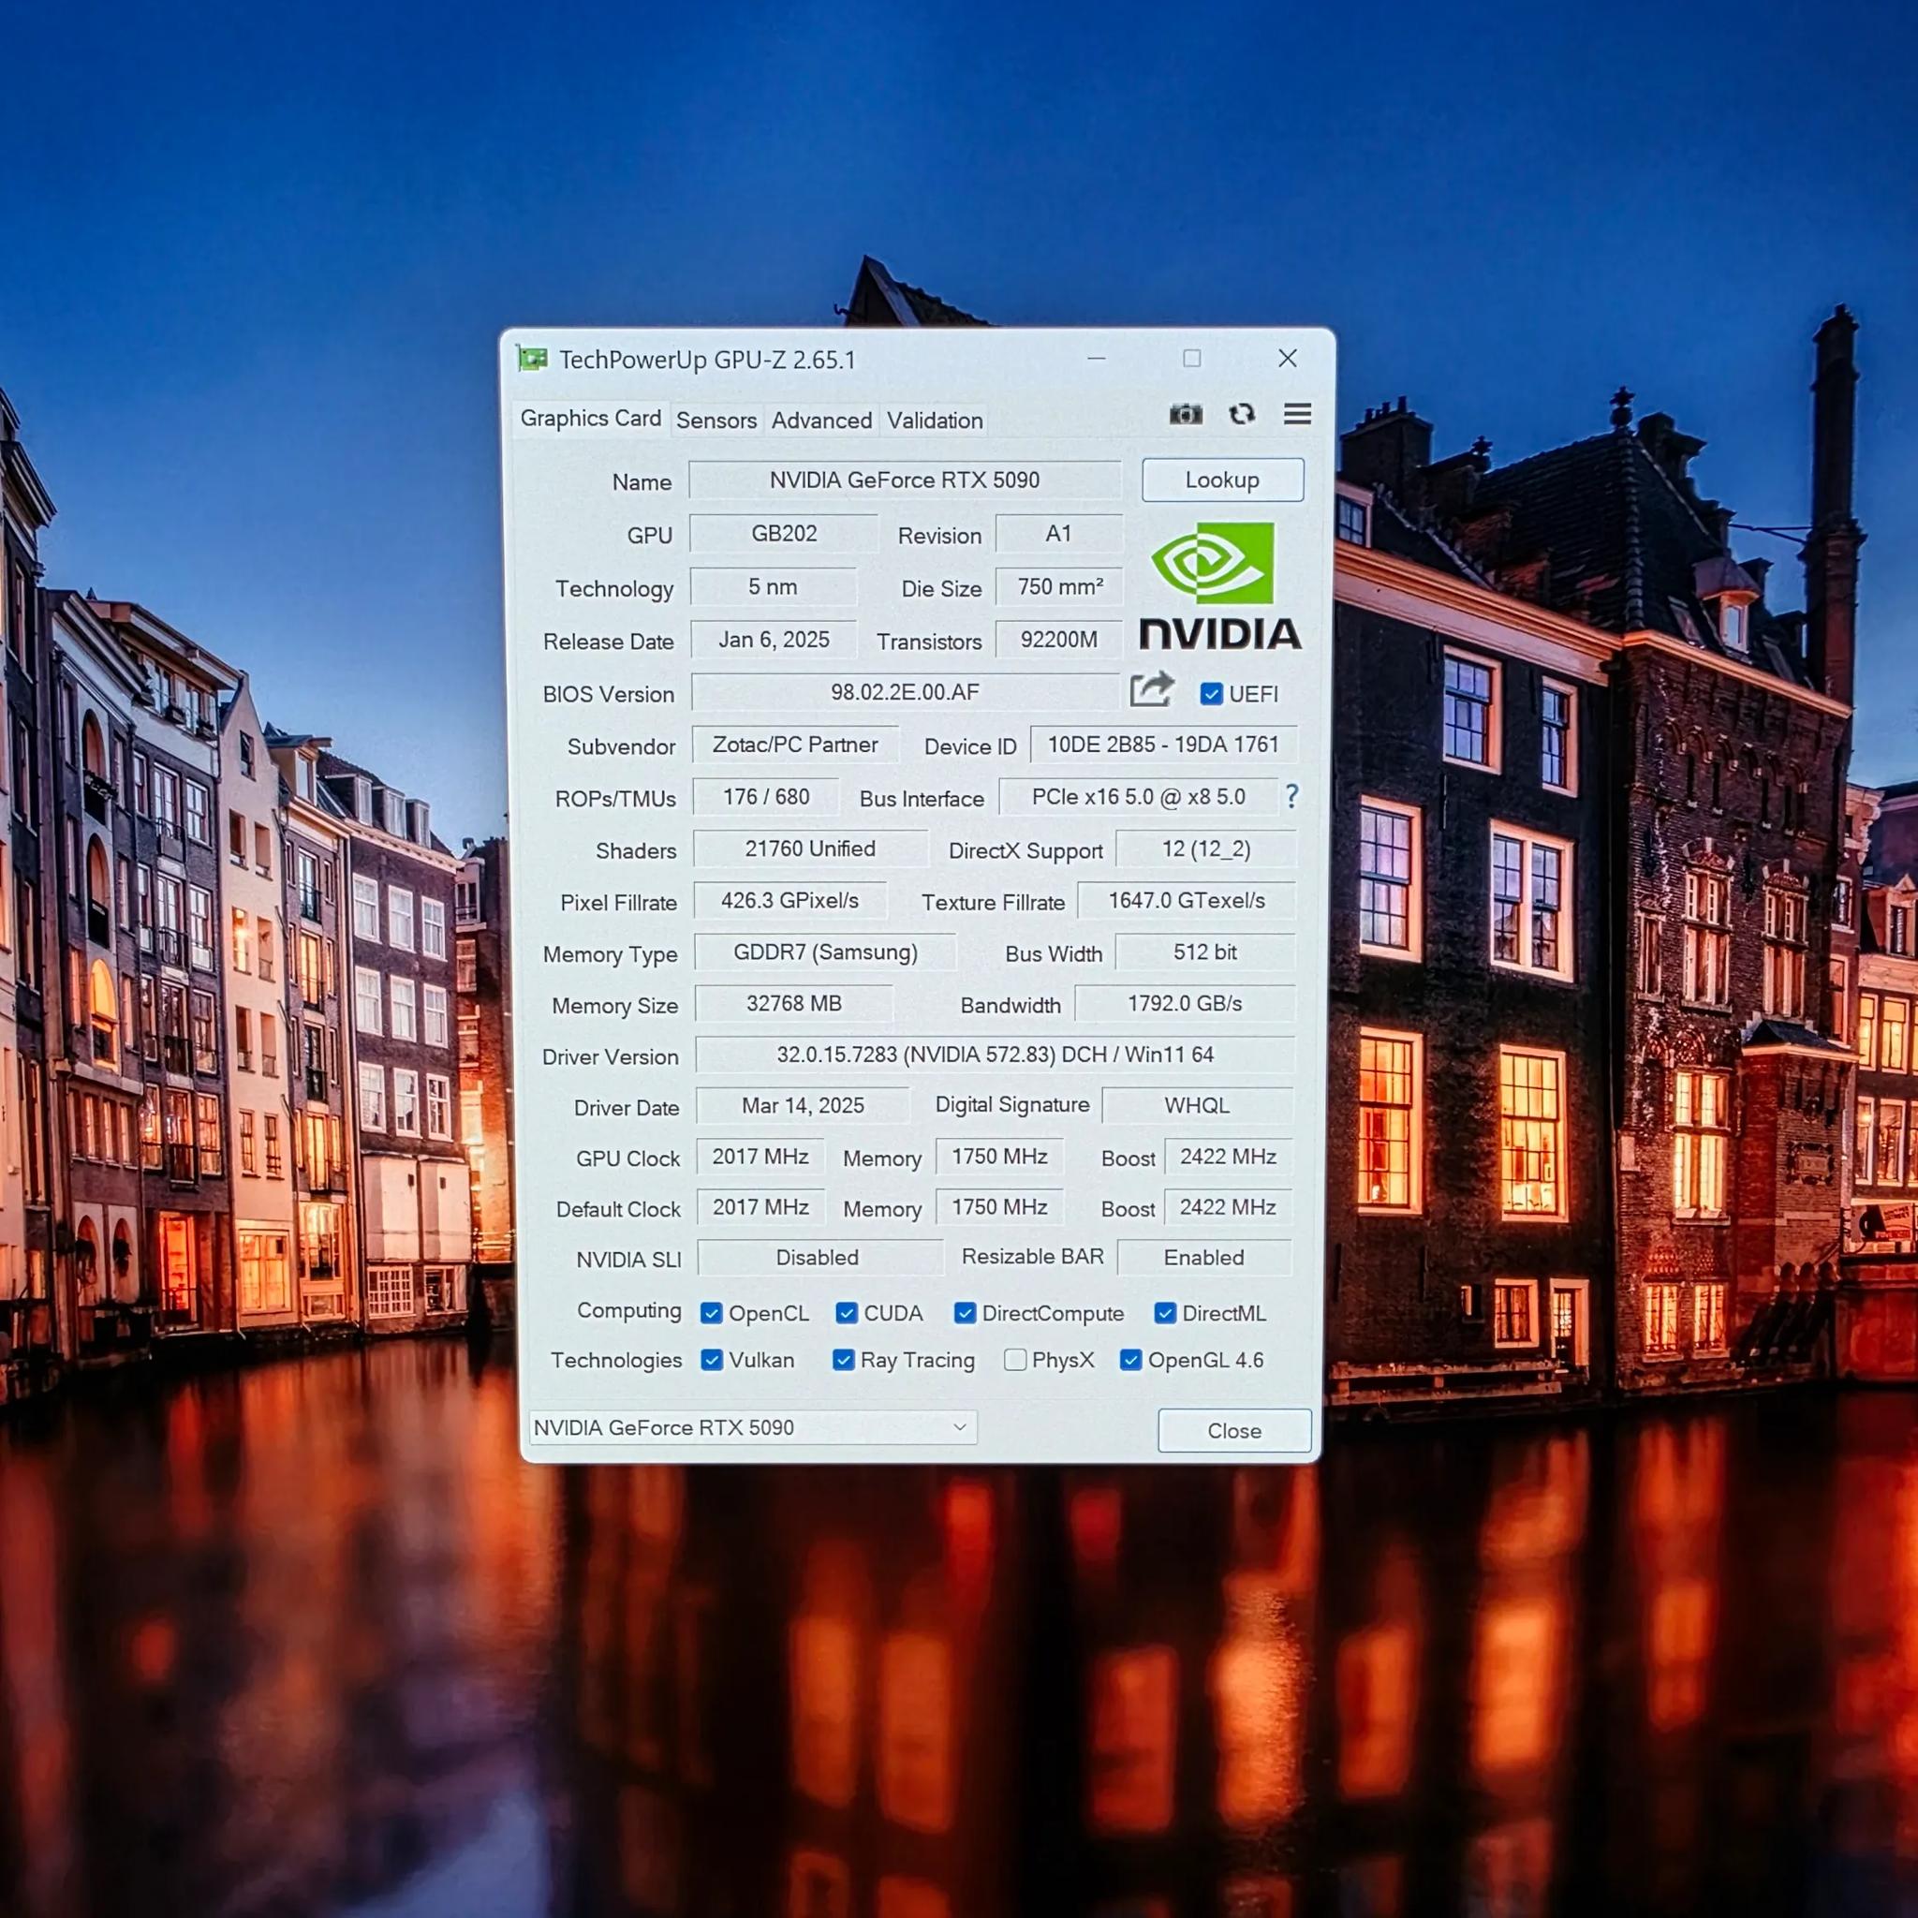
Task: Click the Die Size field 750 mm²
Action: tap(1059, 586)
